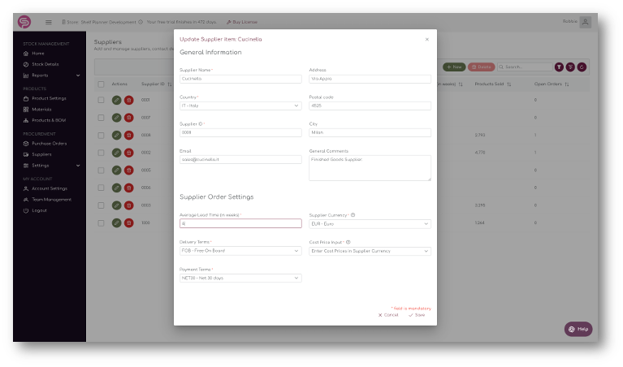Click the info icon next to Supplier Currency
This screenshot has height=367, width=623.
(353, 215)
